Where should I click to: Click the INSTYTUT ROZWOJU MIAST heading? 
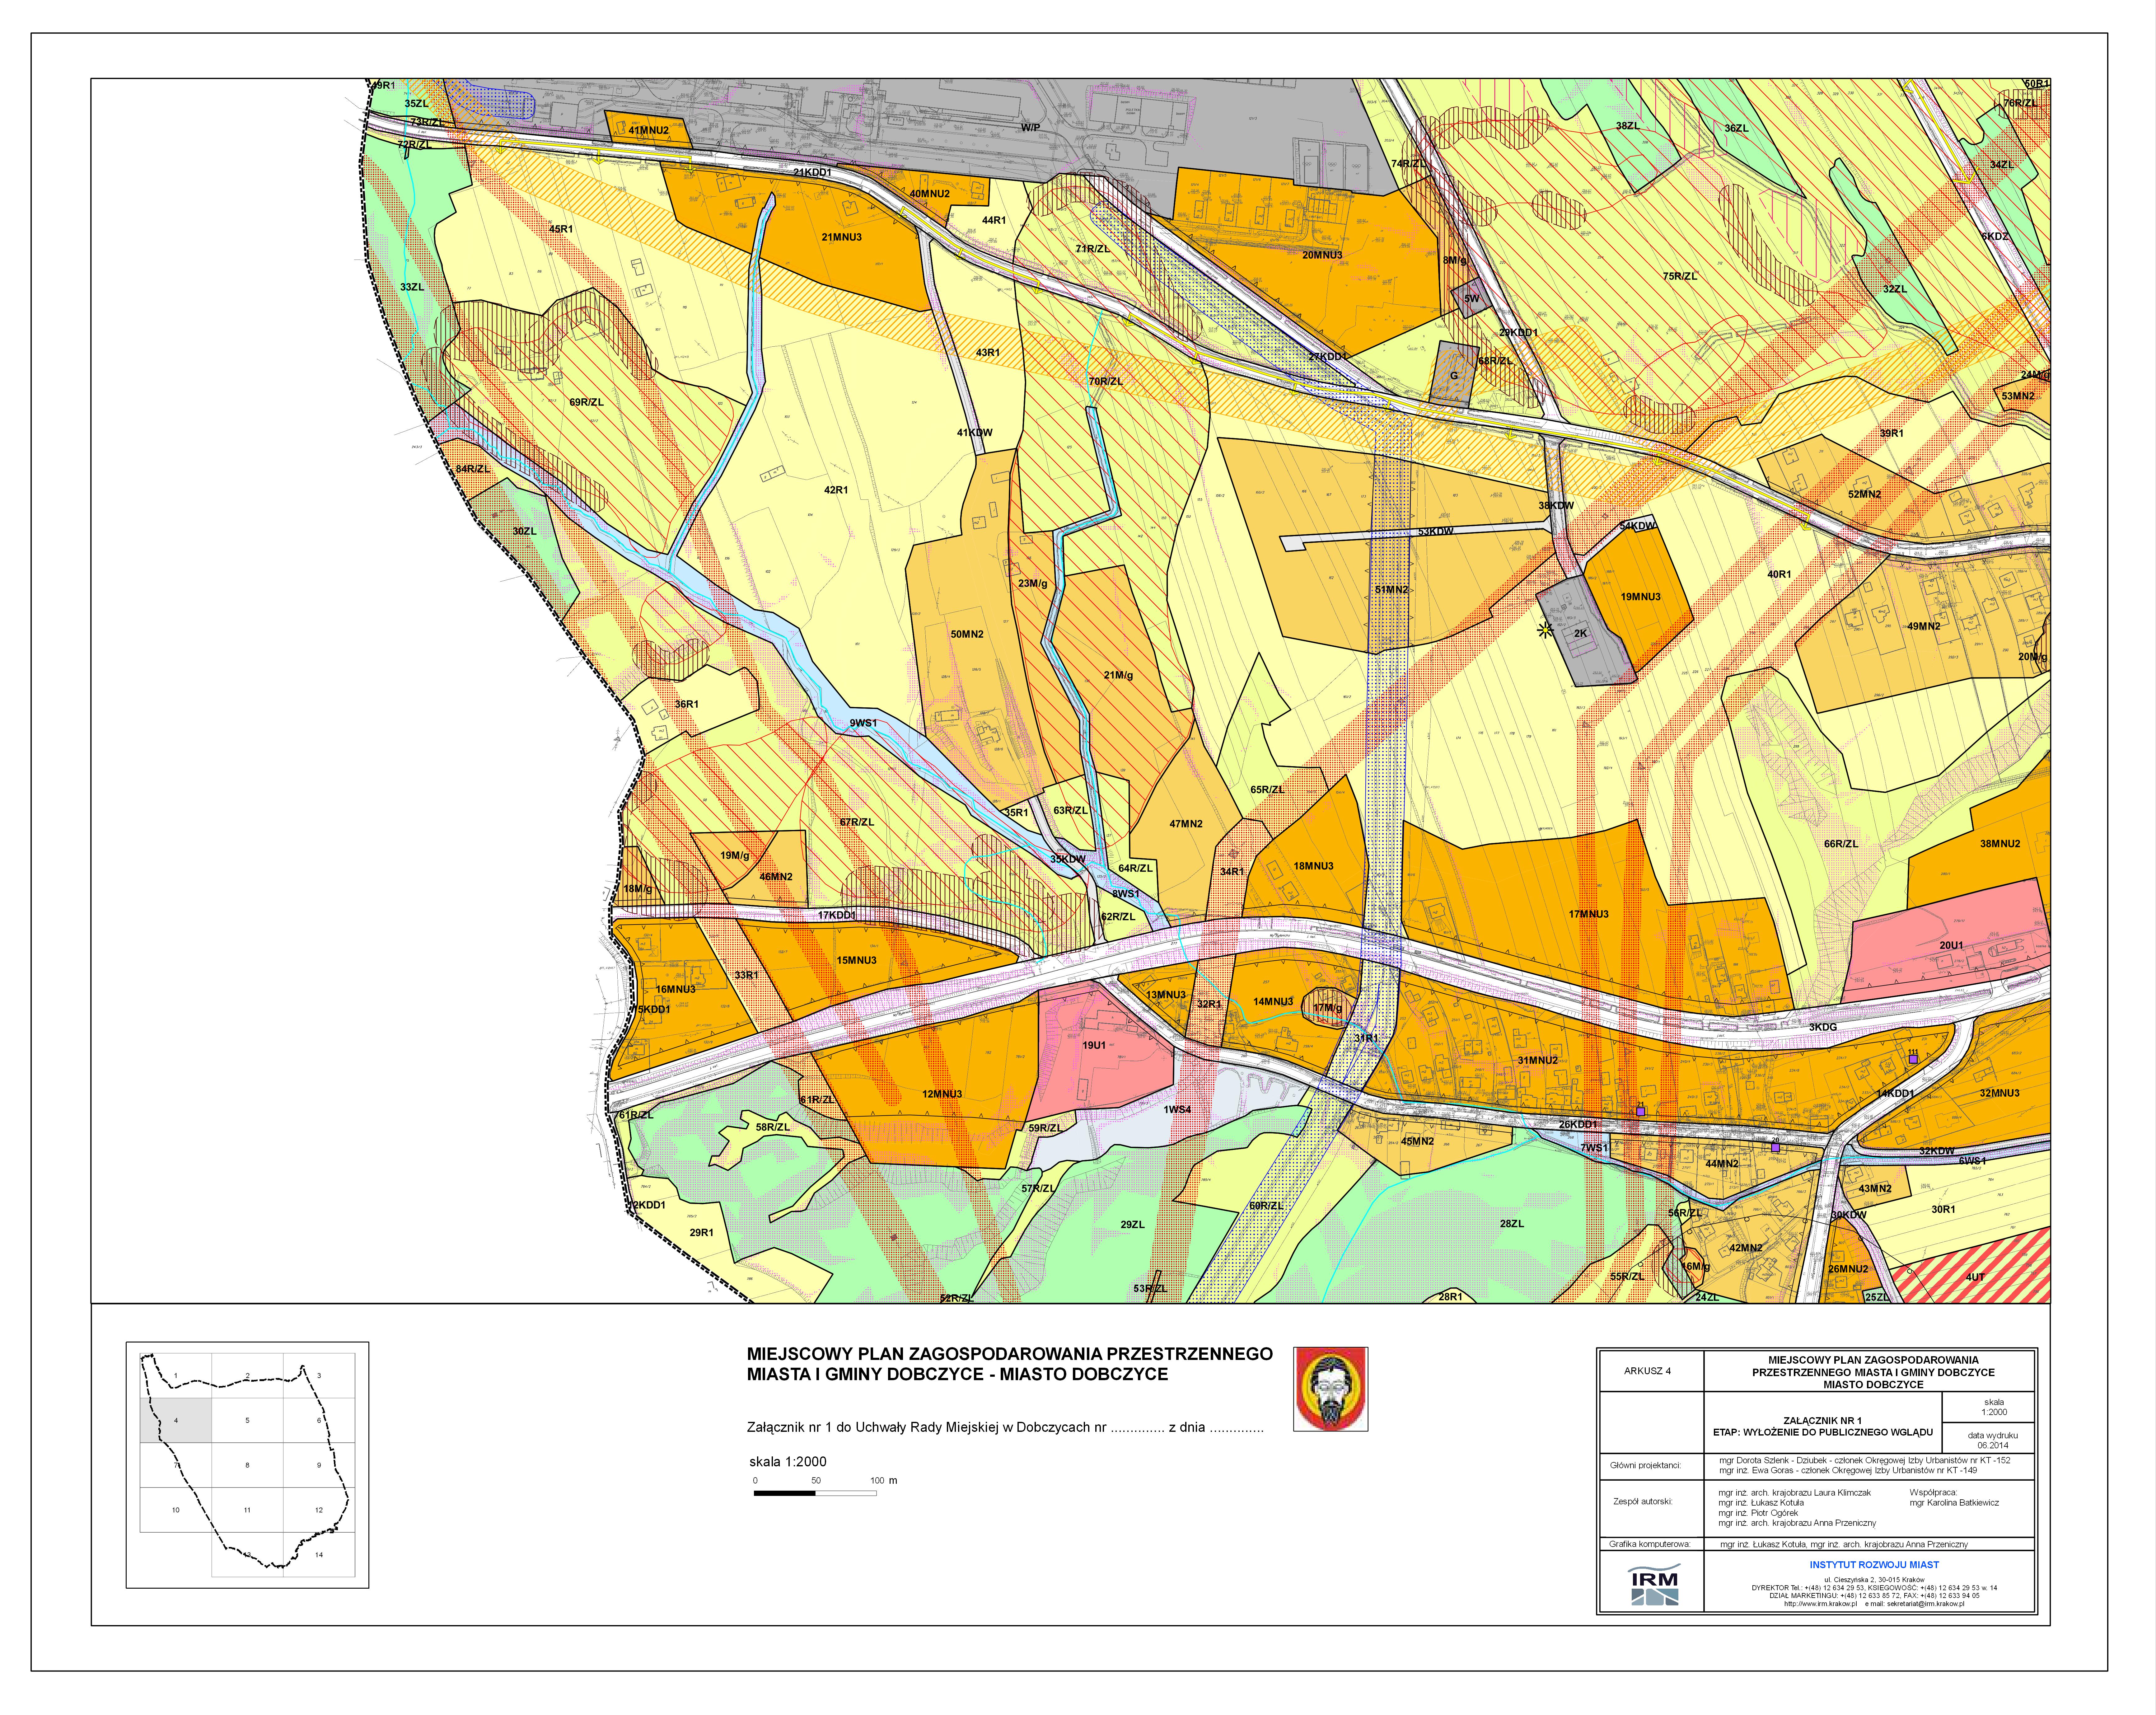tap(1874, 1565)
